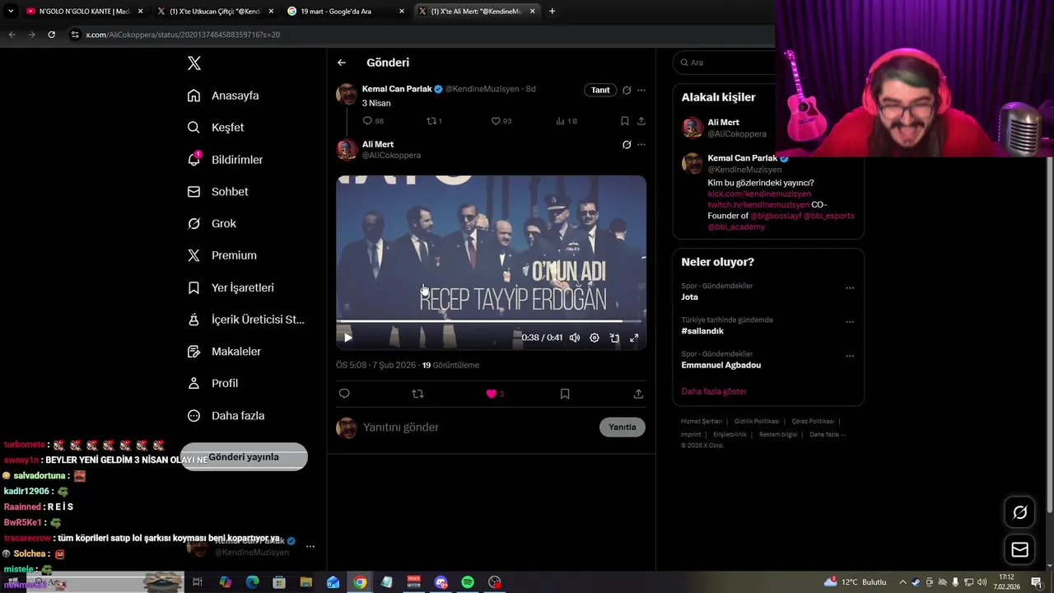The image size is (1054, 593).
Task: Open Premium page
Action: click(222, 255)
